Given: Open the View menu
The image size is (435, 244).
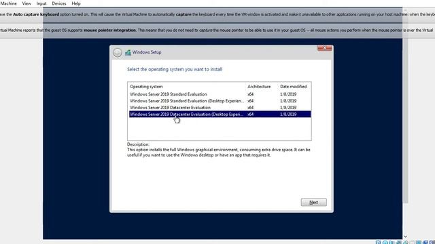Looking at the screenshot, I should (x=27, y=3).
